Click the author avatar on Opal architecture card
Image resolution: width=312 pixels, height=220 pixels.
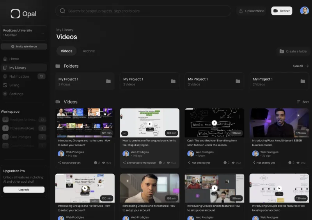[x=190, y=154]
